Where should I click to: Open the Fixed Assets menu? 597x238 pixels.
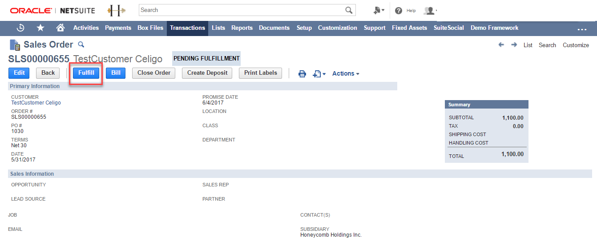pyautogui.click(x=409, y=28)
